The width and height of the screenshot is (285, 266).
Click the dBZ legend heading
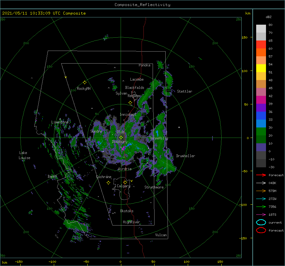(x=269, y=17)
